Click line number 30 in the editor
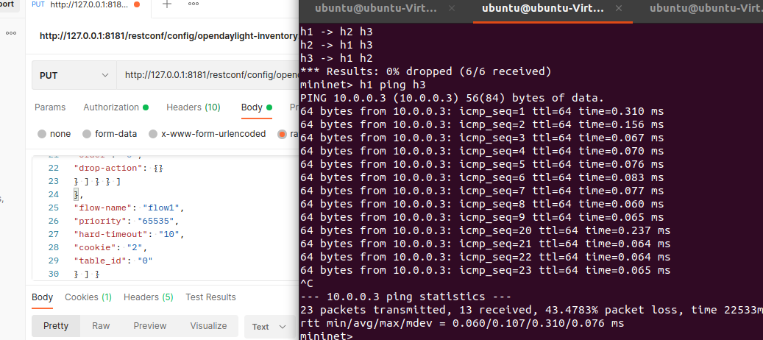Viewport: 763px width, 340px height. (53, 274)
